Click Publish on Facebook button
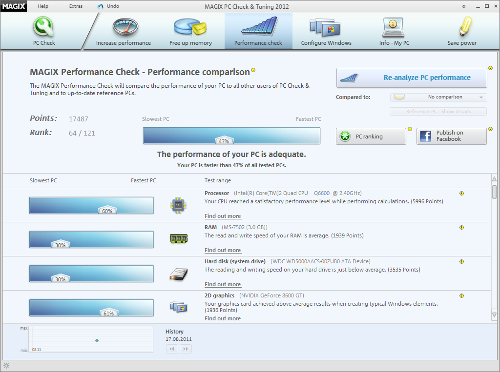Viewport: 500px width, 372px height. point(452,137)
